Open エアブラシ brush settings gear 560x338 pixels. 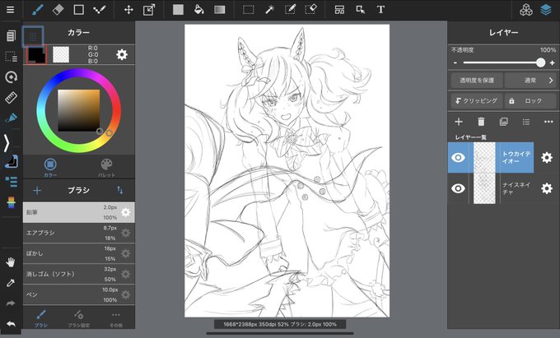point(126,234)
